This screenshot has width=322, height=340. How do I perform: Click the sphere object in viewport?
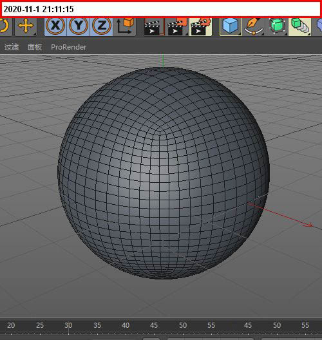164,173
